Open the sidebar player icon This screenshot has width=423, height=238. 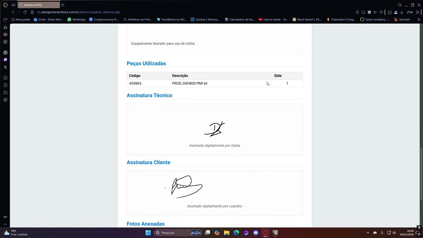coord(5,78)
